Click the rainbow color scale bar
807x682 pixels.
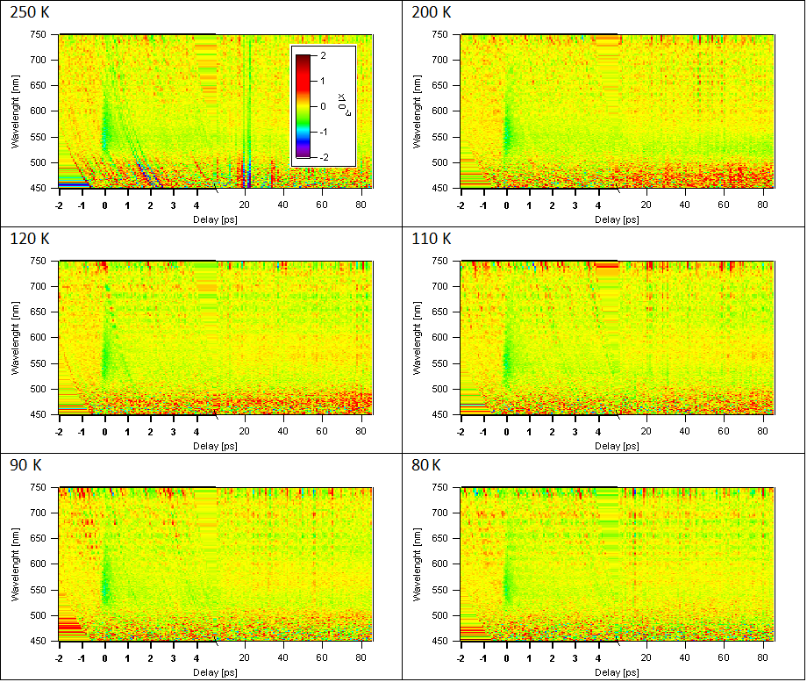click(x=303, y=105)
